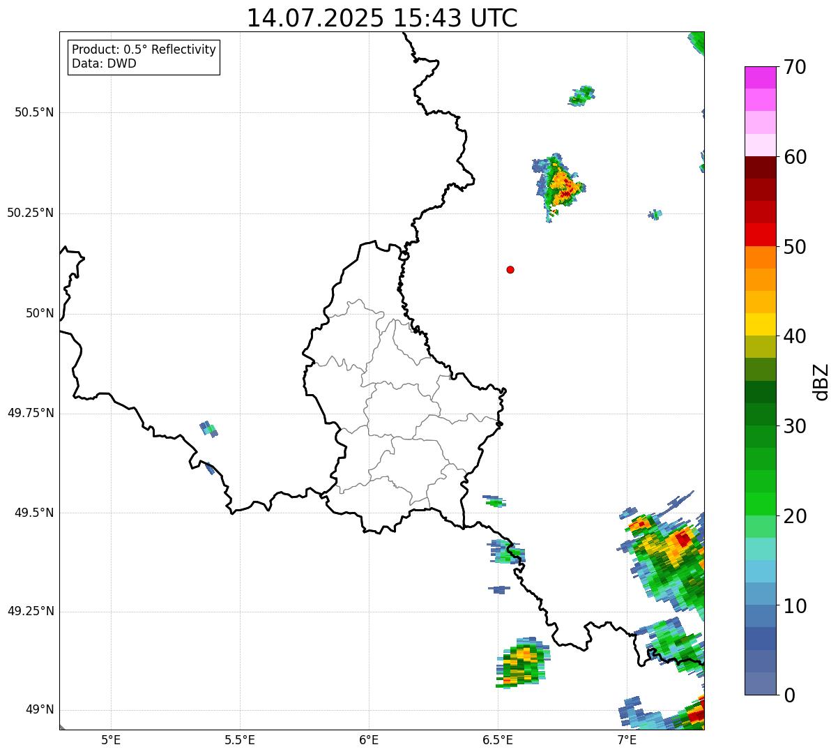Screen dimensions: 838x754
Task: Click the title '14.07.2025 15:43 UTC'
Action: [x=382, y=18]
